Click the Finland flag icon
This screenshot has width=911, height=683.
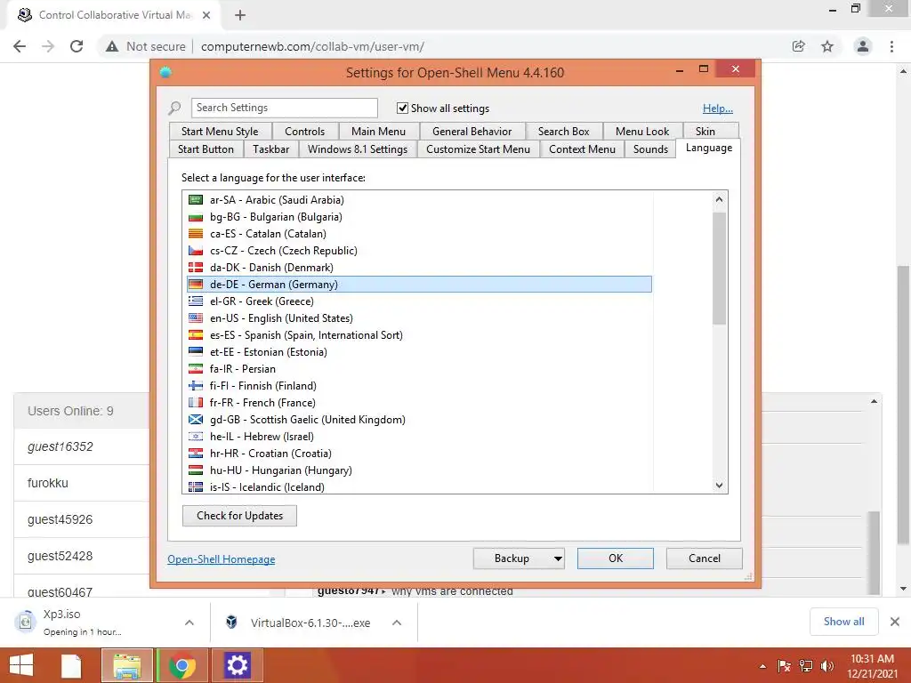click(196, 385)
